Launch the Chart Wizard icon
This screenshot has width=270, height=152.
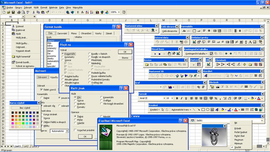(x=97, y=12)
